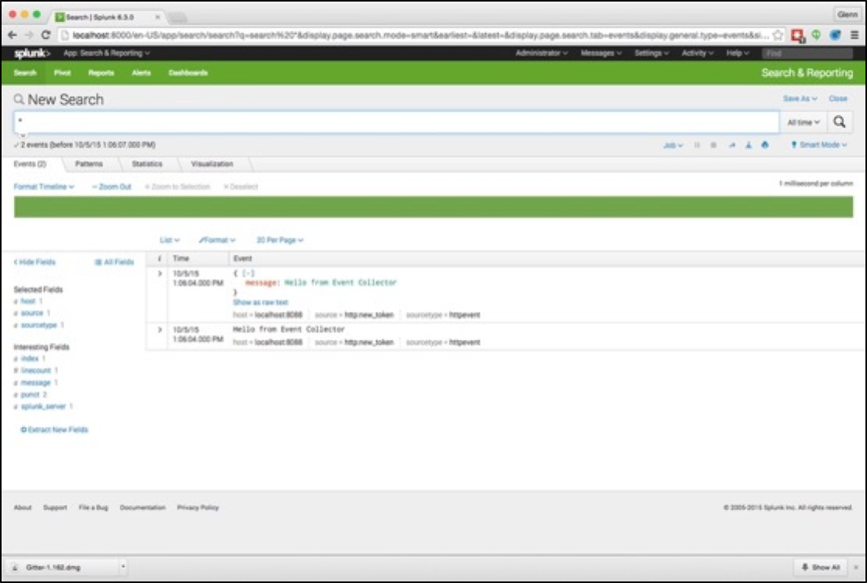Switch to the Events (2) tab
This screenshot has width=867, height=583.
[30, 164]
